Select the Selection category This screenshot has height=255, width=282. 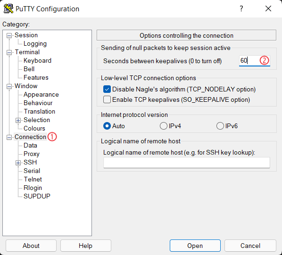(x=37, y=120)
